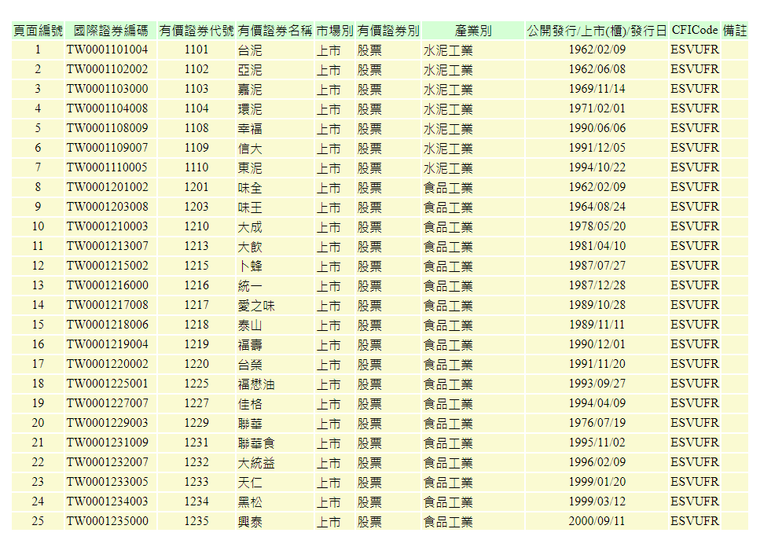Image resolution: width=760 pixels, height=540 pixels.
Task: Click security code 1213
Action: (x=196, y=246)
